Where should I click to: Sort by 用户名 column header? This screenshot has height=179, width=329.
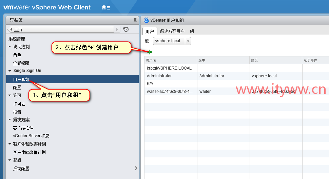click(x=171, y=60)
